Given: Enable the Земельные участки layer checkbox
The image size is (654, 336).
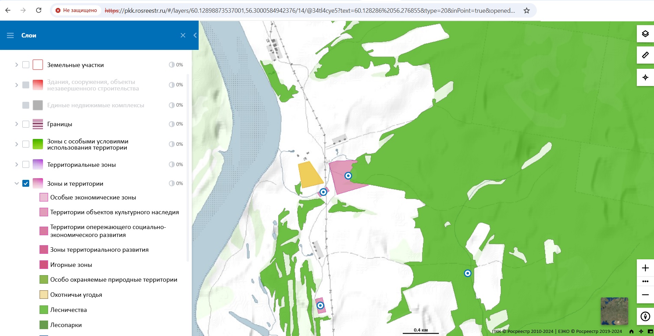Looking at the screenshot, I should [x=26, y=65].
